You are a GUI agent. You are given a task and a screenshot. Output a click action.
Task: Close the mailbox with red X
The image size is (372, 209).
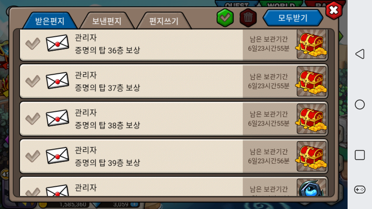click(334, 10)
